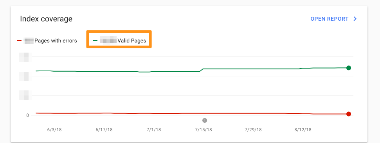
Task: Select the red endpoint dot on chart
Action: [348, 114]
